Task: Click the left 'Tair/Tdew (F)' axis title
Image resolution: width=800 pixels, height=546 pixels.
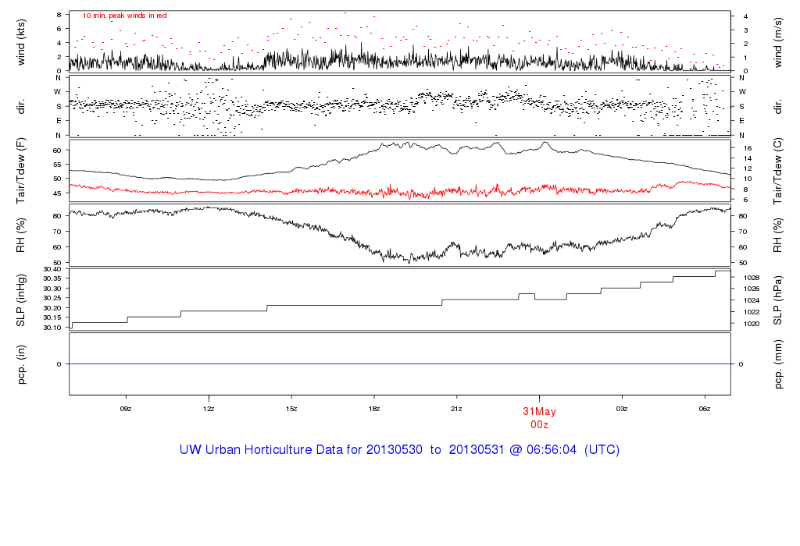Action: 21,171
